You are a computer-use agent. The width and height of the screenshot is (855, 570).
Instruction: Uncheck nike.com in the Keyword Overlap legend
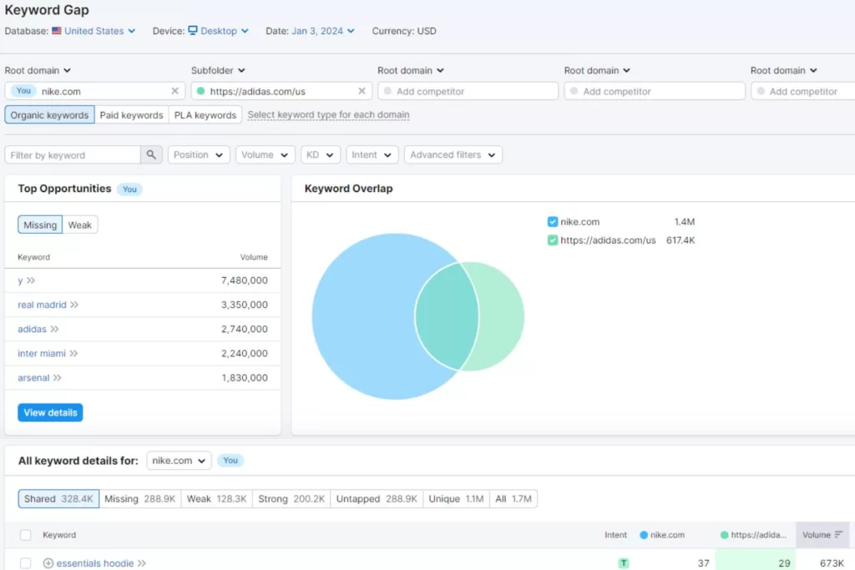point(552,221)
